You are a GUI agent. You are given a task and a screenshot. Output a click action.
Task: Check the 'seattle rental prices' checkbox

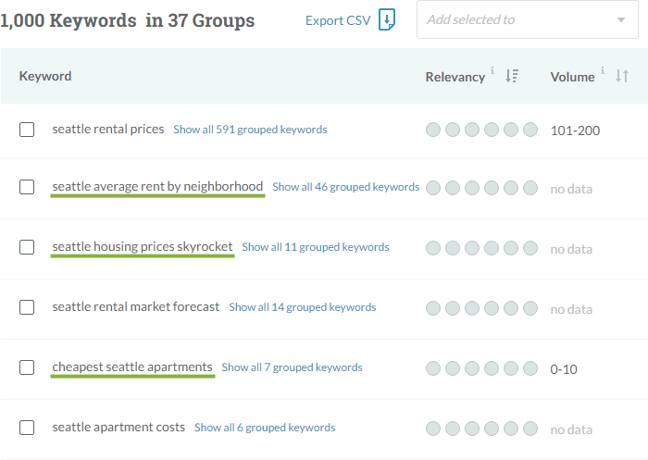coord(27,130)
